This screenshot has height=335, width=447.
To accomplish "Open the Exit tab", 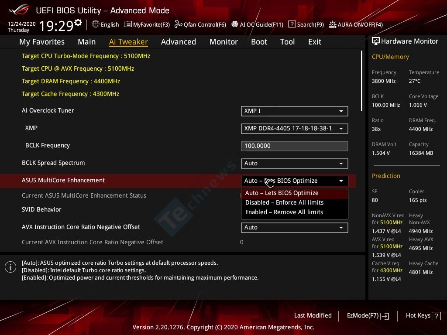I will point(315,42).
